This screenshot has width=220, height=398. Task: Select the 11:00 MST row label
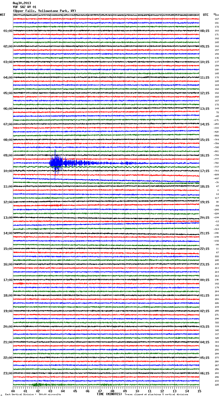point(8,187)
